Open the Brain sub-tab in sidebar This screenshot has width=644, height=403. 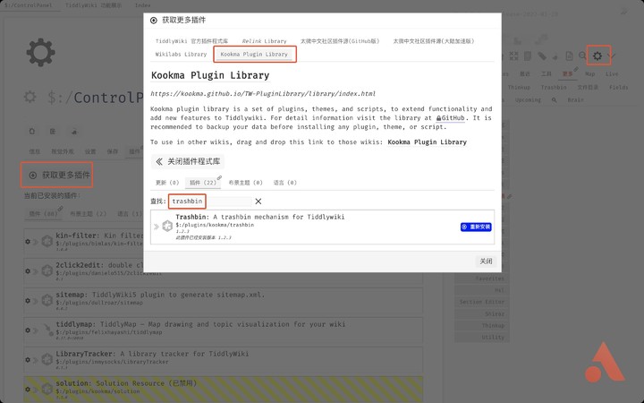pyautogui.click(x=575, y=100)
